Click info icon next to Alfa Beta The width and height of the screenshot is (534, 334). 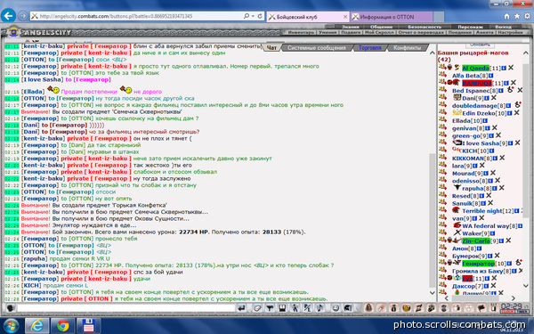(x=490, y=76)
